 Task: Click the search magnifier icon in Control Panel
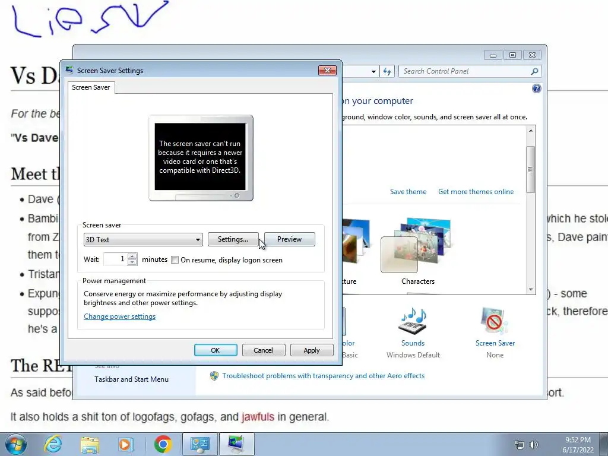coord(534,71)
